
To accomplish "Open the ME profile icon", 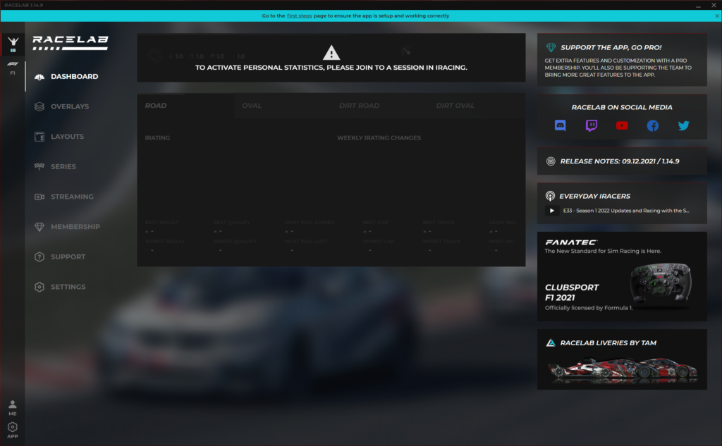I will click(13, 407).
